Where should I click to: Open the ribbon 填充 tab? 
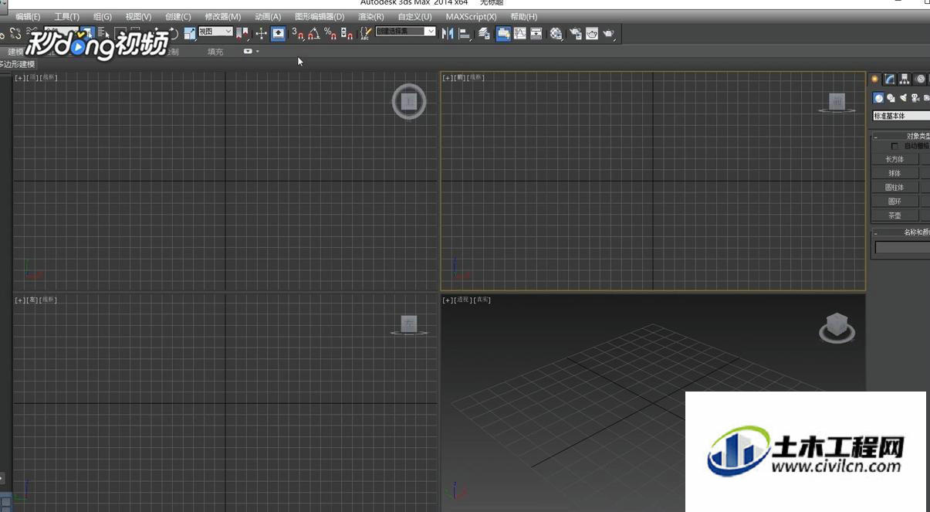pos(215,52)
